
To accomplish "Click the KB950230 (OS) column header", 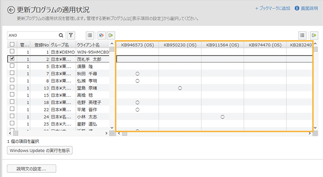I will pyautogui.click(x=180, y=45).
